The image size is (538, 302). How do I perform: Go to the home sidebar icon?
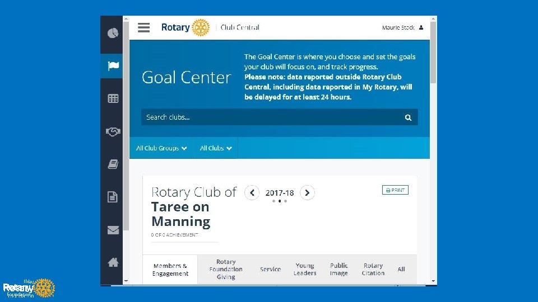113,262
